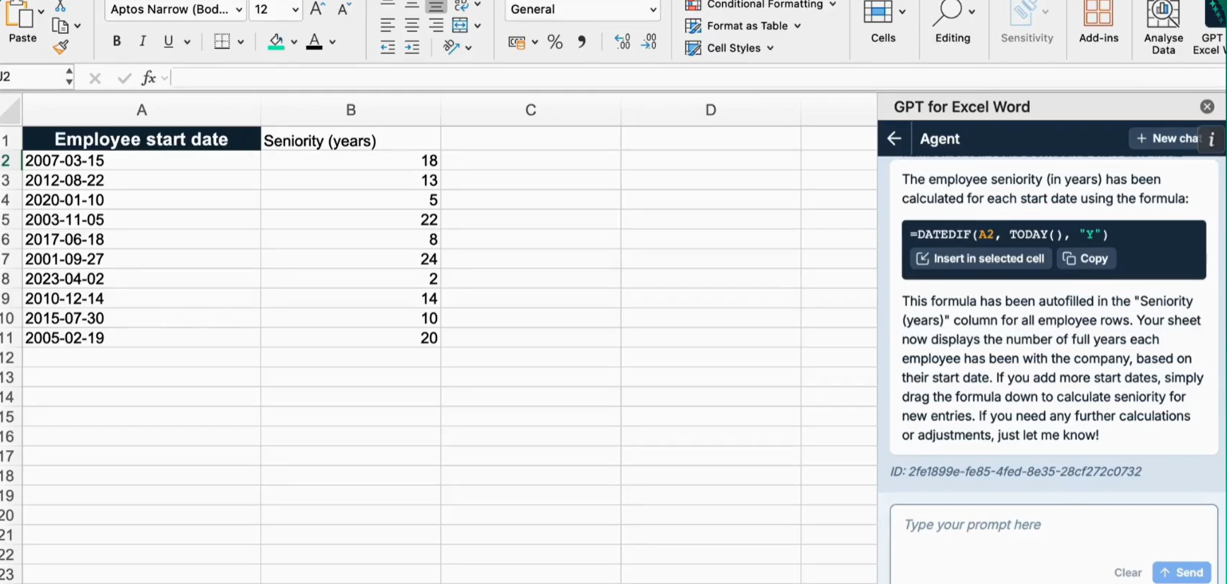This screenshot has height=584, width=1227.
Task: Select cell showing 24 years
Action: (351, 260)
